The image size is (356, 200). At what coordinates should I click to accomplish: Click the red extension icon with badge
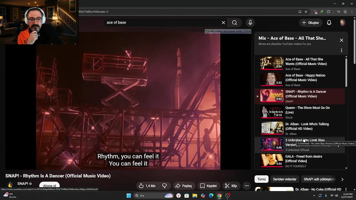pyautogui.click(x=316, y=12)
